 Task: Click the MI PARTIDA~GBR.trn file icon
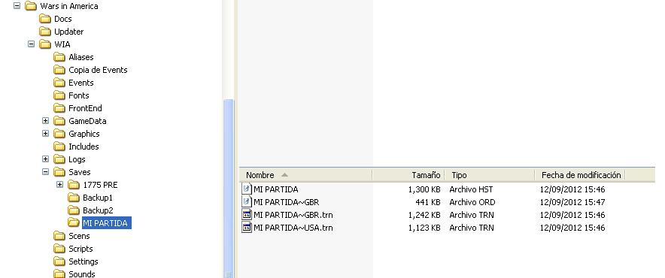247,215
